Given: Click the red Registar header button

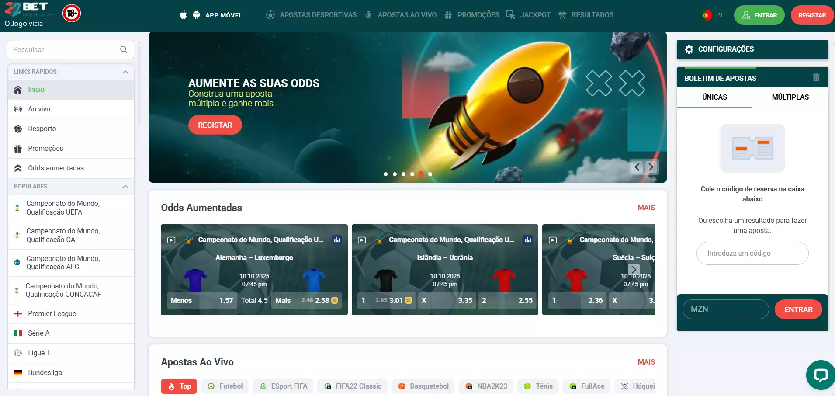Looking at the screenshot, I should coord(812,15).
